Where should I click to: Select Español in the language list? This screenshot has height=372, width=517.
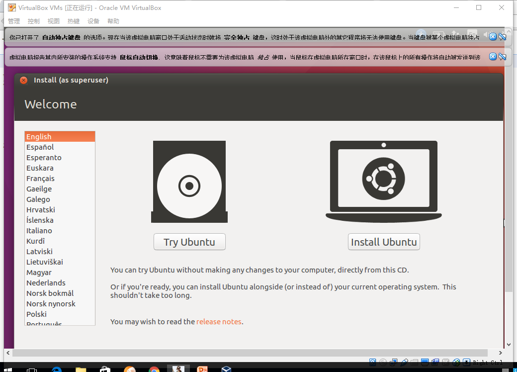point(60,147)
